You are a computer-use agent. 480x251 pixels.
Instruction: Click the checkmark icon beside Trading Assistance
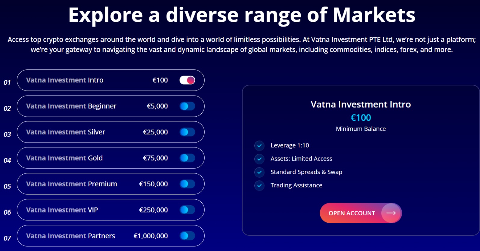click(x=259, y=186)
